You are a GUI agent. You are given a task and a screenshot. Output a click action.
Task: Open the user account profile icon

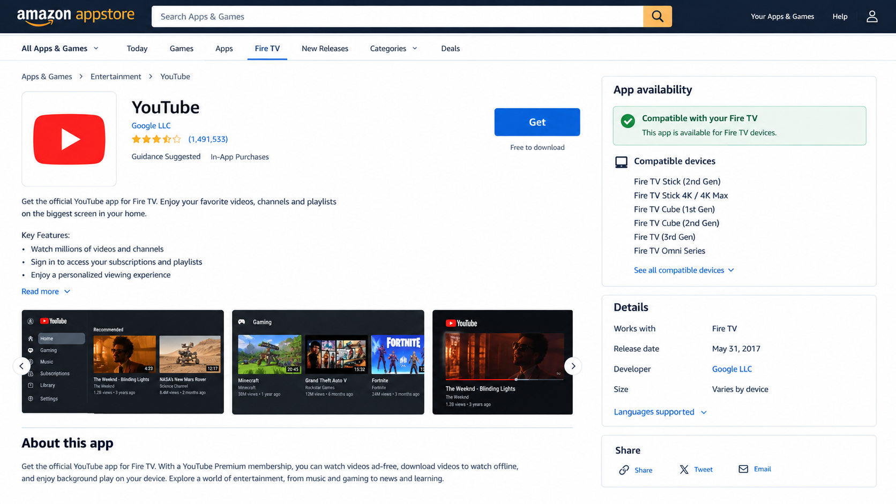[872, 17]
